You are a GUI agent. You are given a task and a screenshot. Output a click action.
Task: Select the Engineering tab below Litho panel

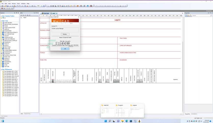[27, 114]
